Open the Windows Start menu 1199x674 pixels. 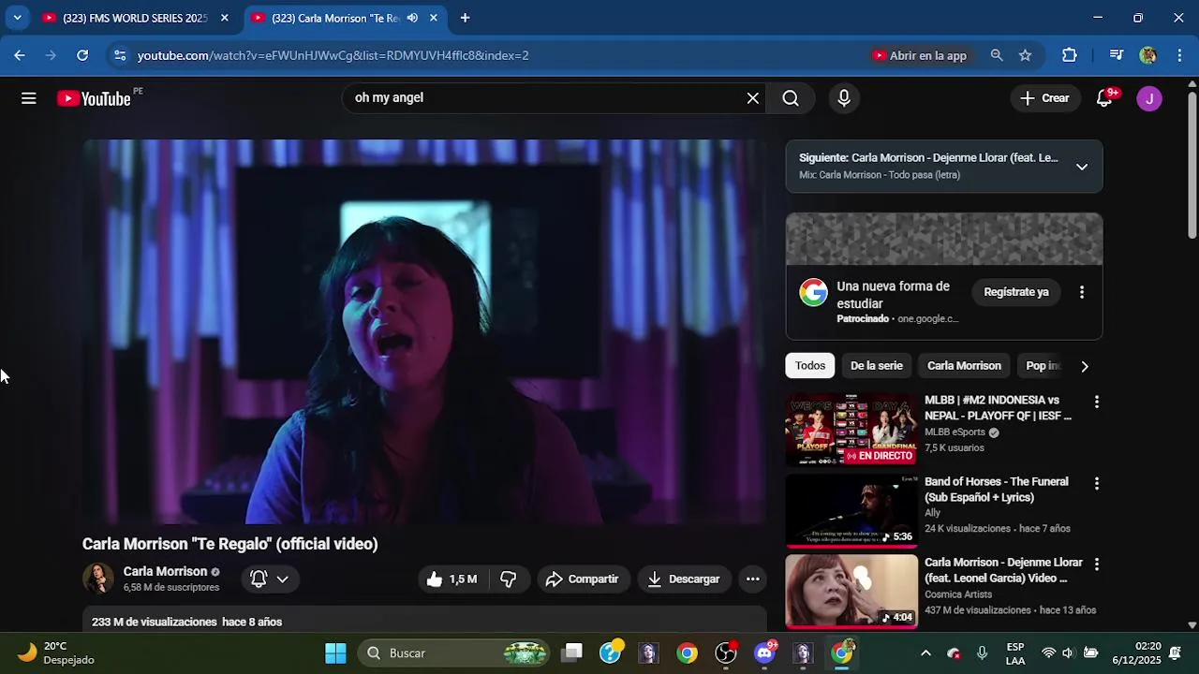[x=335, y=653]
